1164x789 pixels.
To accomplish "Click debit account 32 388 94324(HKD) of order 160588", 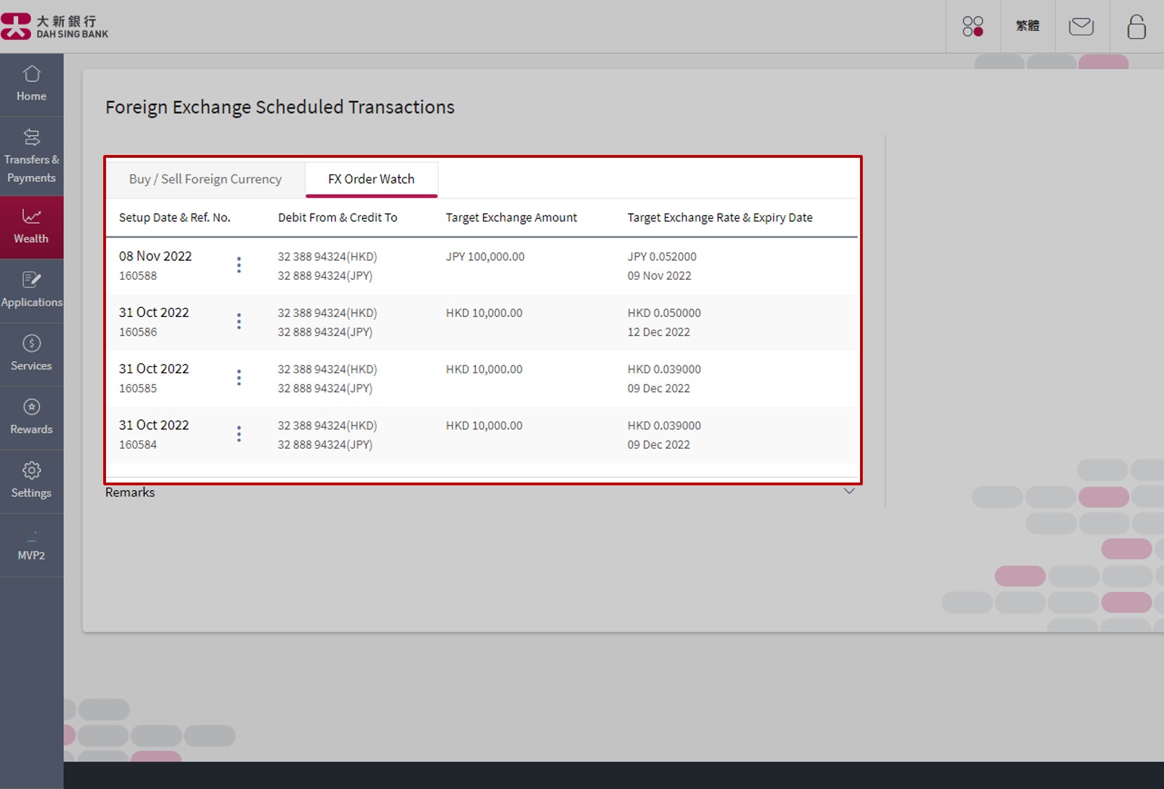I will click(327, 257).
